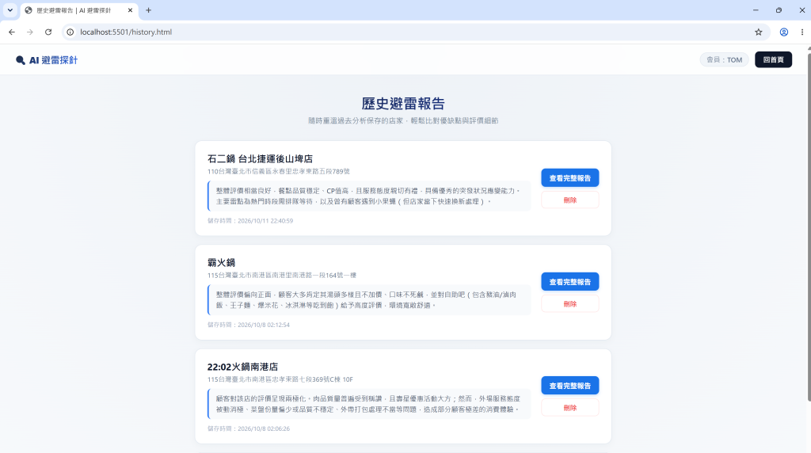Delete the 石二鍋 台北捷運後山埤店 report

click(x=570, y=200)
